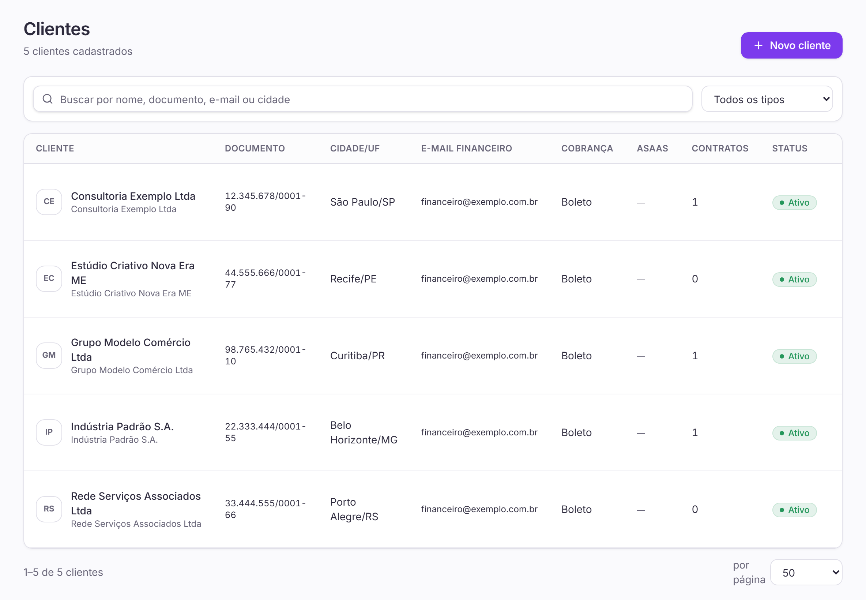866x600 pixels.
Task: Click document 33.444.555/0001-66
Action: [265, 509]
